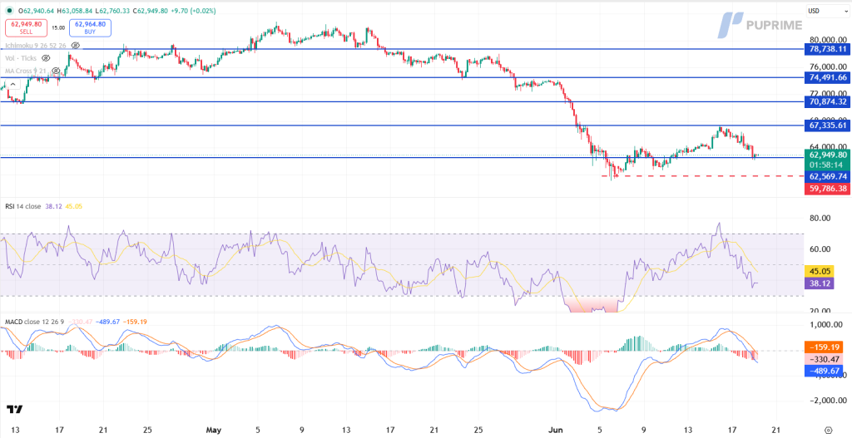Screen dimensions: 852x438
Task: Select the 70,874.32 price level label
Action: 828,101
